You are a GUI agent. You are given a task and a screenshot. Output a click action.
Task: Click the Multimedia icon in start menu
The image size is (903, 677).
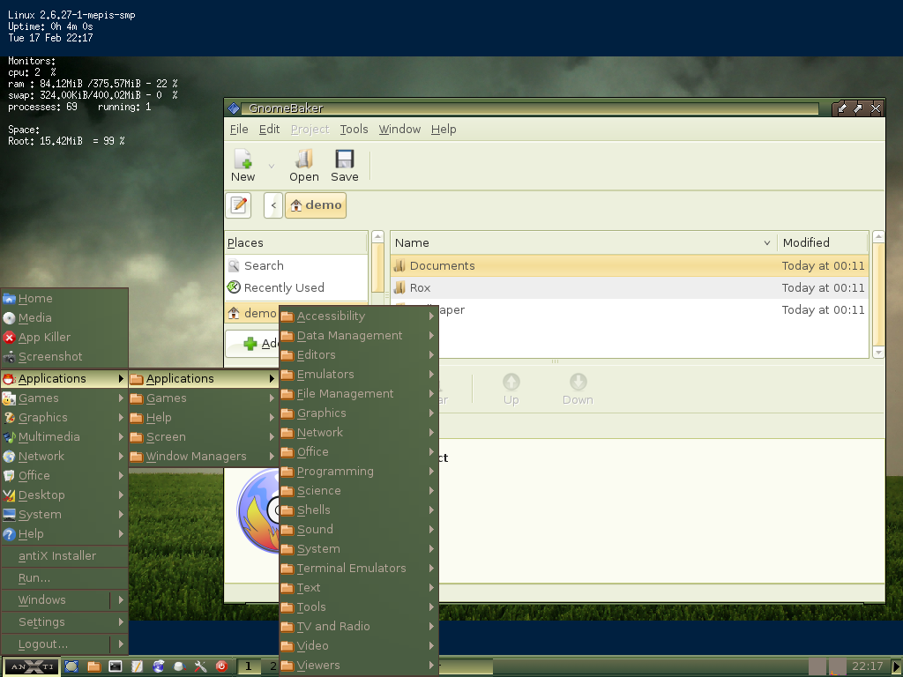pos(9,437)
